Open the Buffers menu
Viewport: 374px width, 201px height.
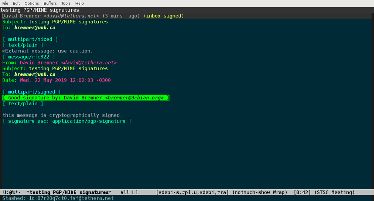coord(50,3)
